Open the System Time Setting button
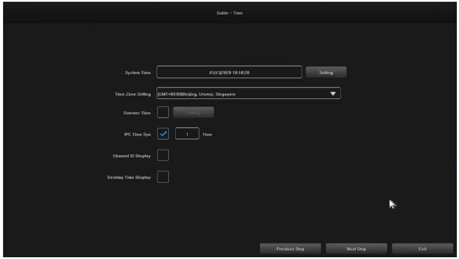Viewport: 459px width, 259px height. (x=326, y=72)
